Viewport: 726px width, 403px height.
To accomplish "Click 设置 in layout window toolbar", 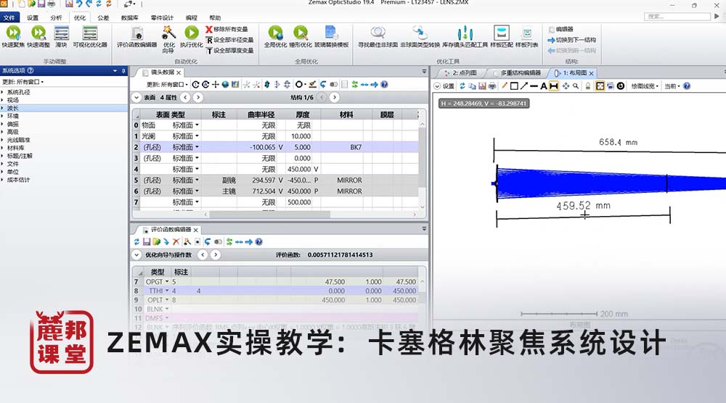I will [444, 86].
